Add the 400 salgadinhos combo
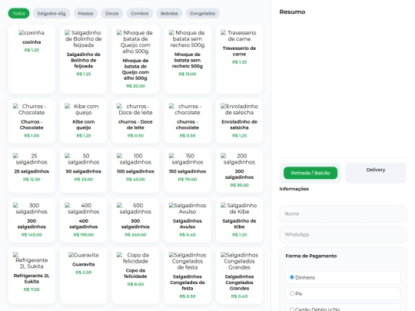The width and height of the screenshot is (415, 311). coord(83,220)
